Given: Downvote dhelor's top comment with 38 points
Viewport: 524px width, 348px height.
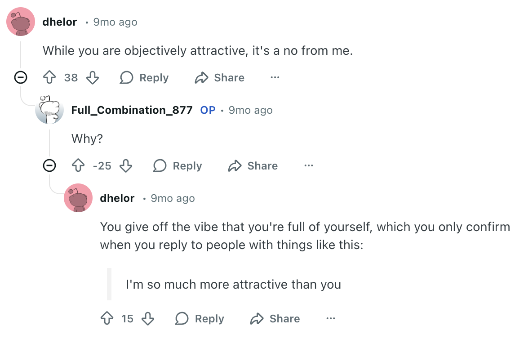Looking at the screenshot, I should point(93,78).
